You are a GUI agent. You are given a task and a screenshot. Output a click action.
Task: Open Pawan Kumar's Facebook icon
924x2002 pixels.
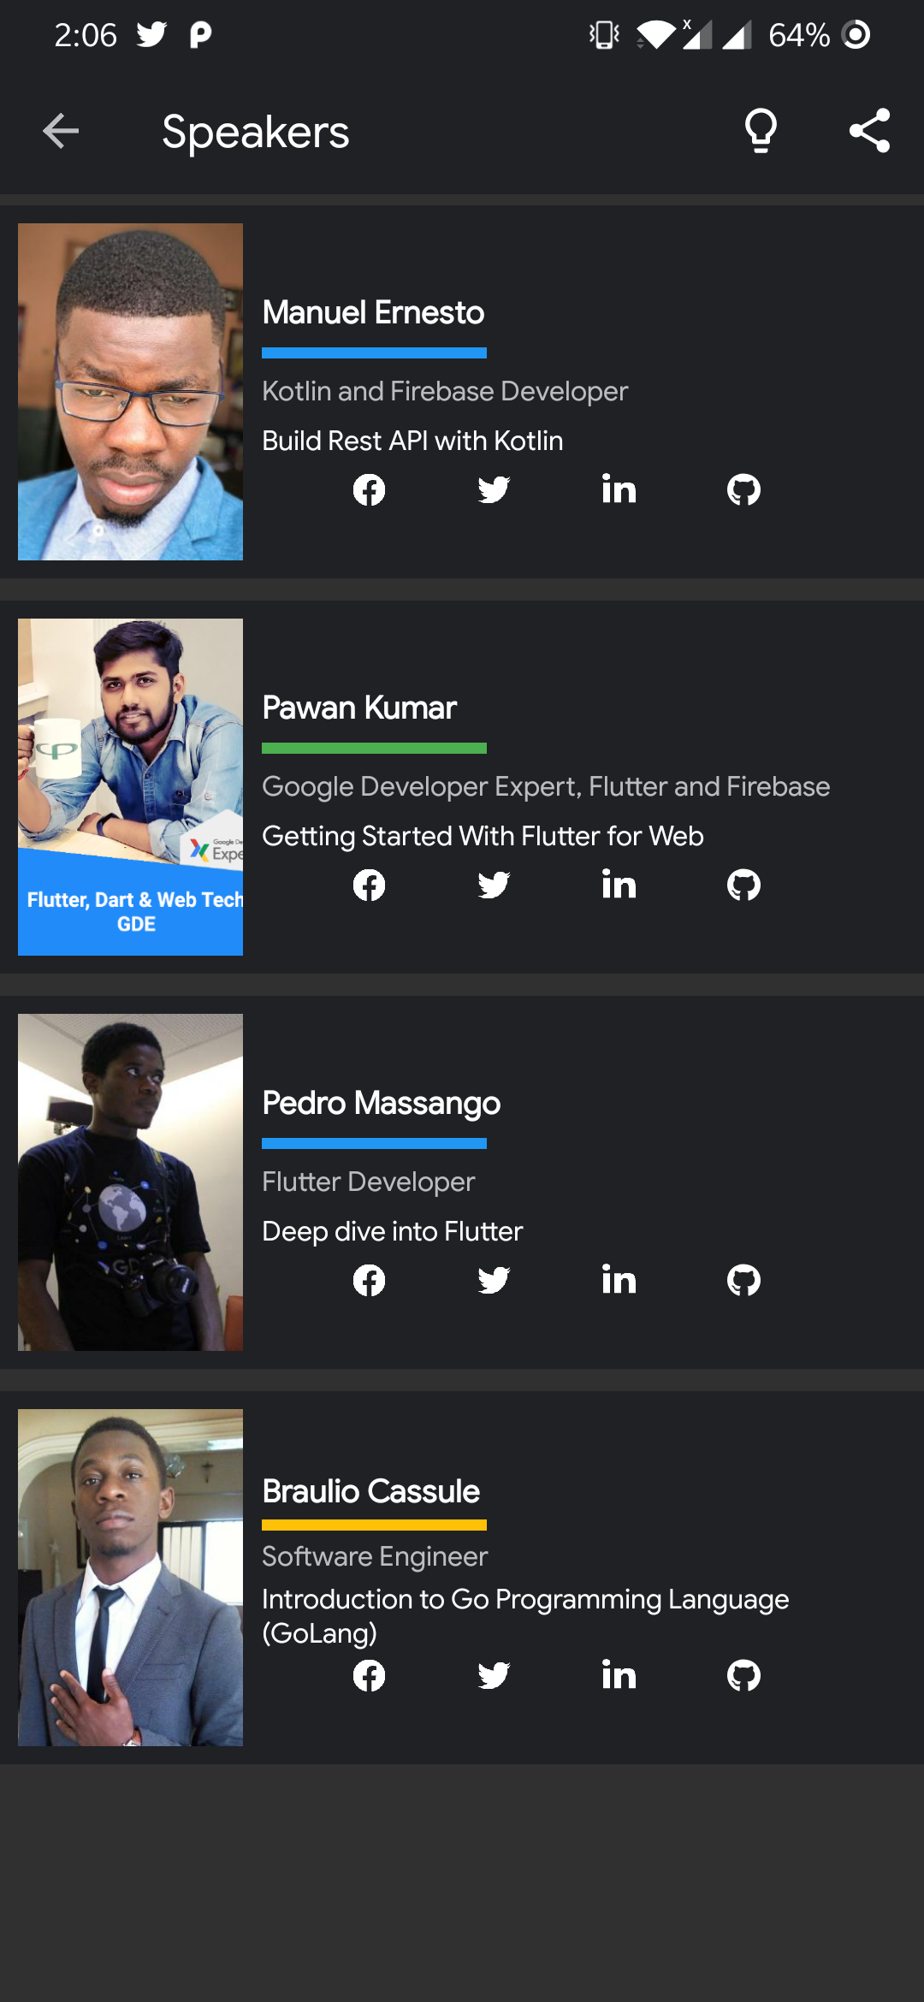point(369,885)
